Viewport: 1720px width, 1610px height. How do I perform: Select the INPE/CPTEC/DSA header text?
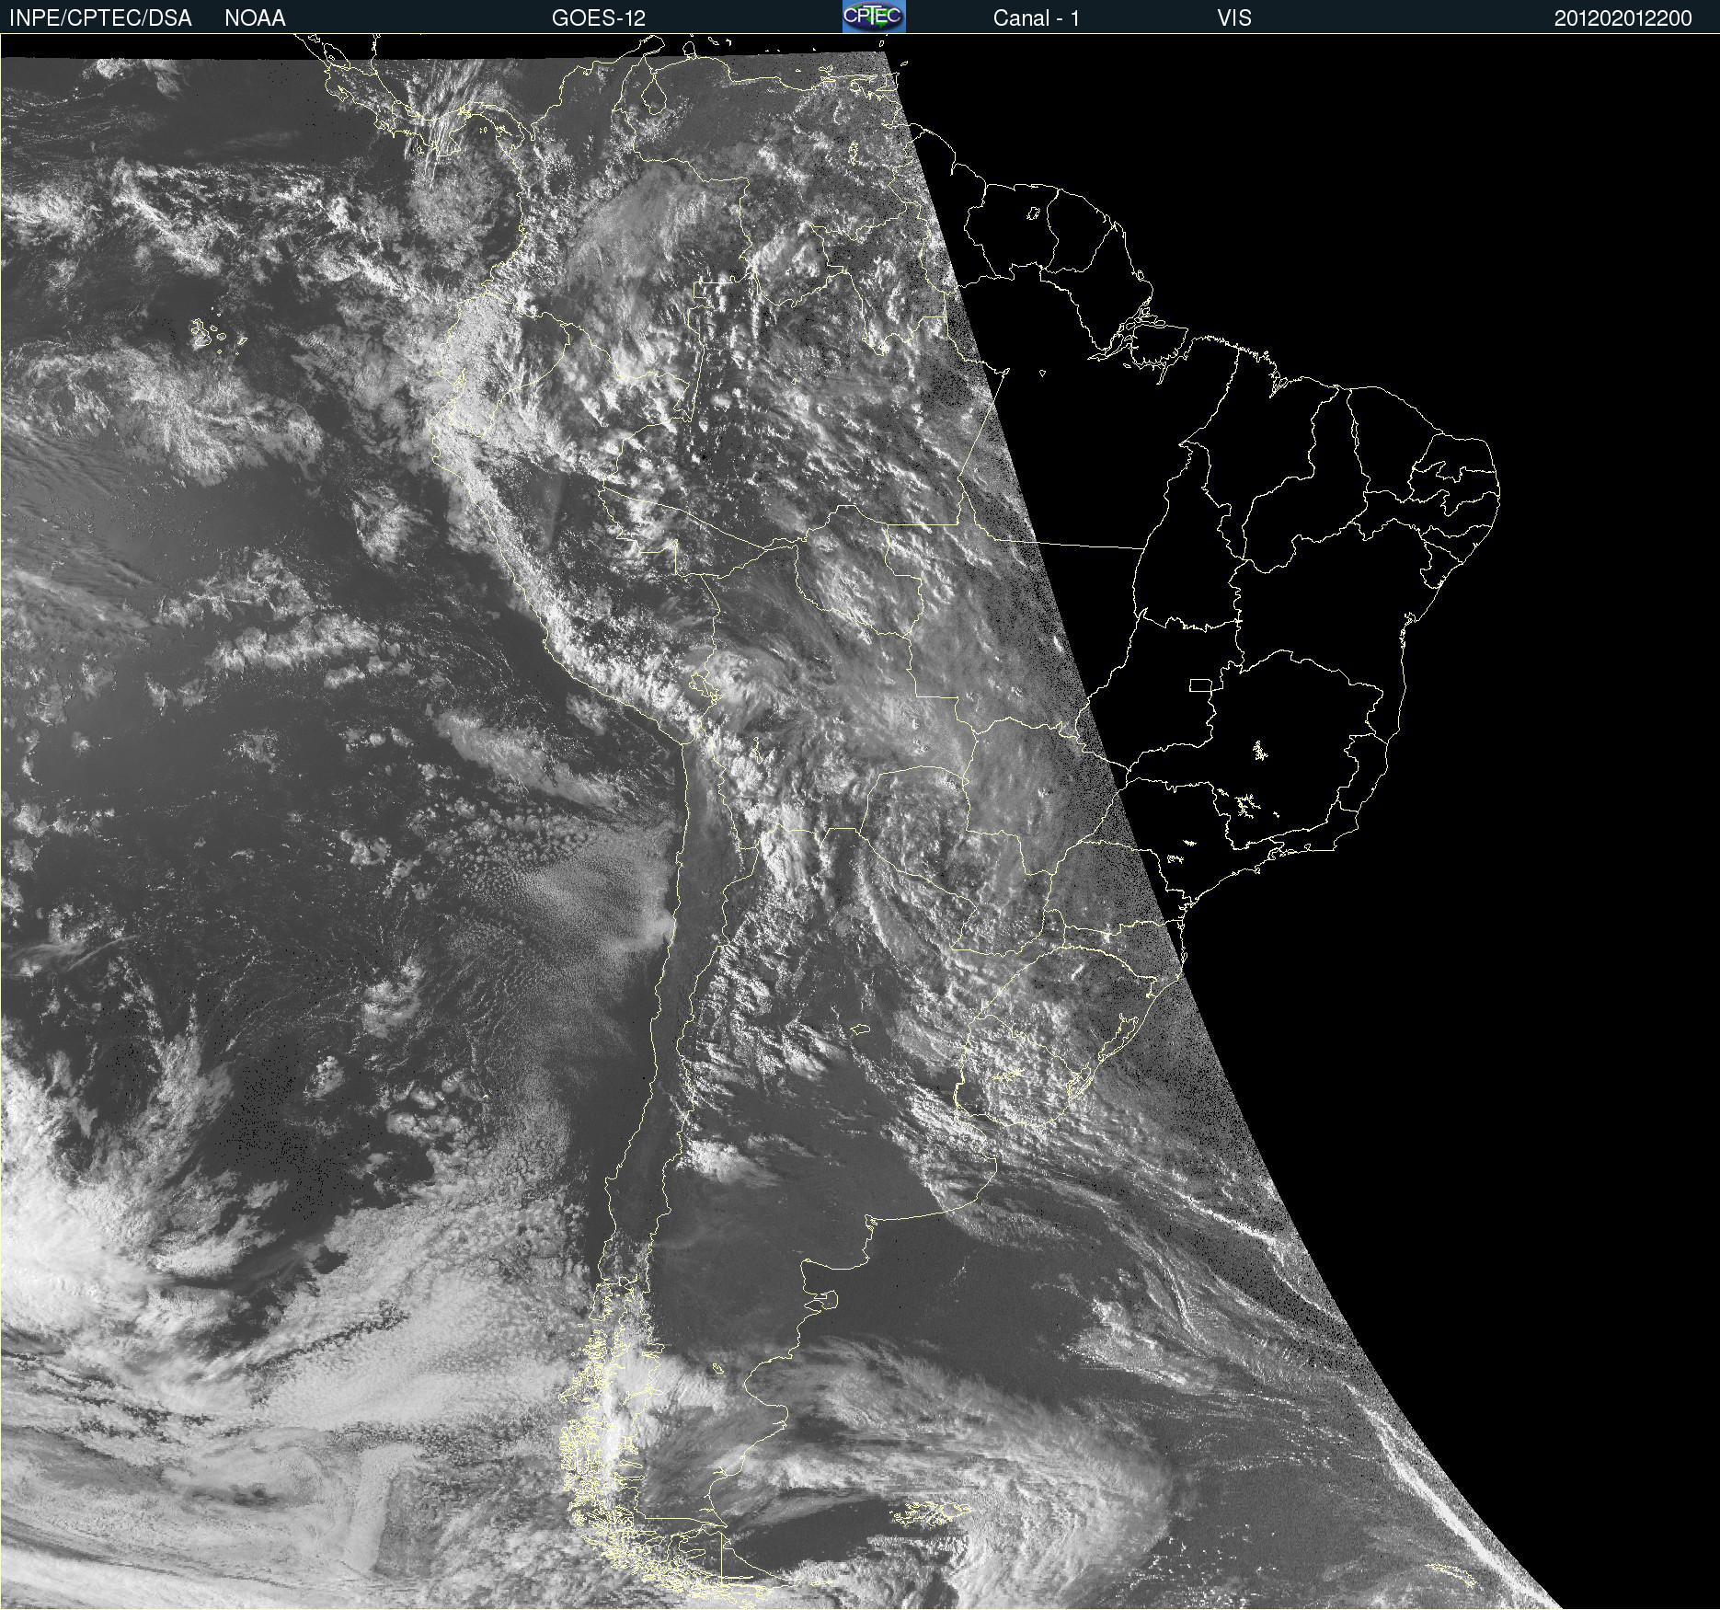(x=100, y=18)
